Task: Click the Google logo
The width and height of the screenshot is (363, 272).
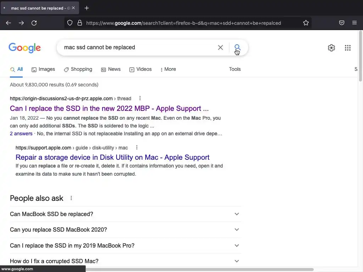Action: pos(25,48)
